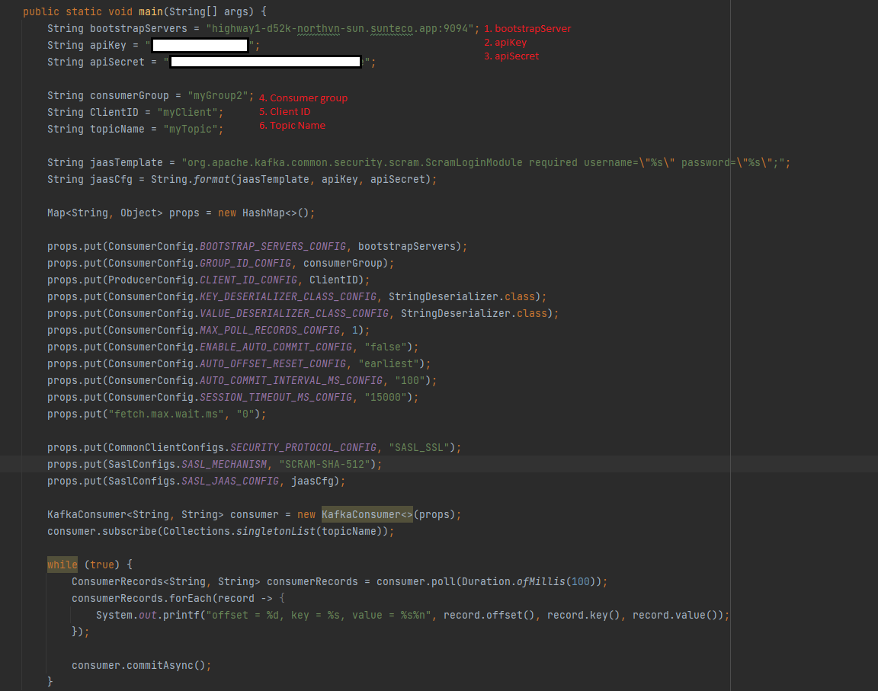878x691 pixels.
Task: Click the ENABLE_AUTO_COMMIT_CONFIG constant
Action: coord(275,347)
